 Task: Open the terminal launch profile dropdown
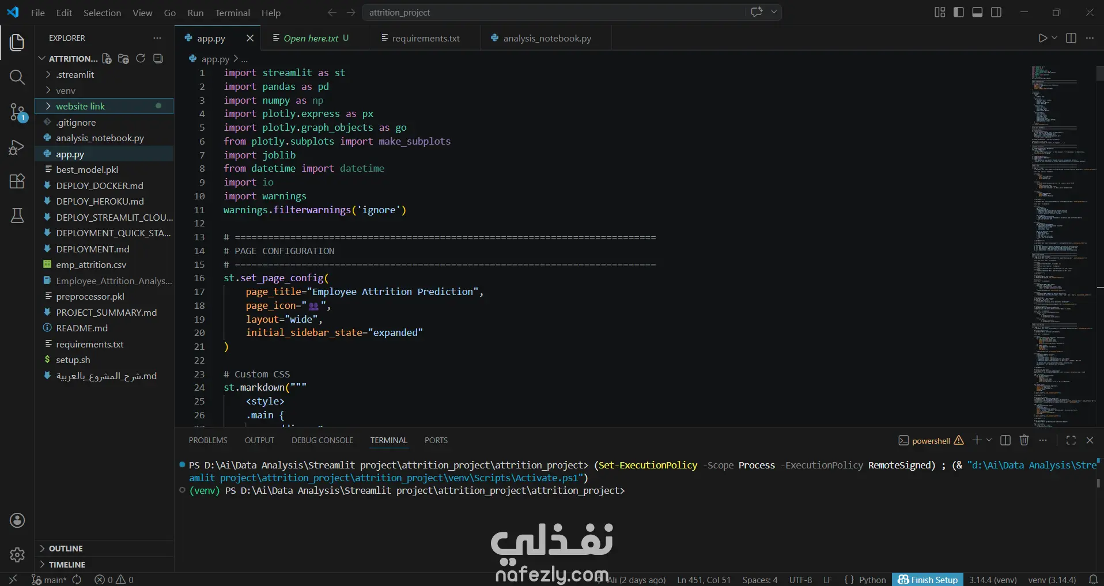pos(989,440)
